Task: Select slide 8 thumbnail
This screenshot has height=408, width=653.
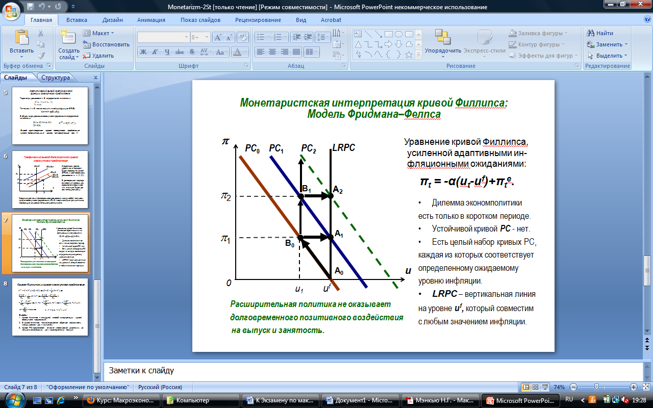Action: [49, 307]
